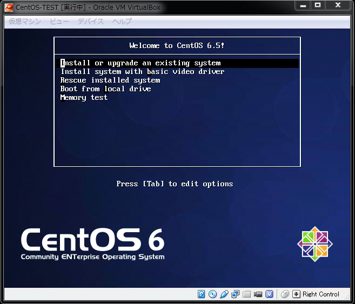The width and height of the screenshot is (355, 304).
Task: Click the Right Control host key label
Action: 321,294
